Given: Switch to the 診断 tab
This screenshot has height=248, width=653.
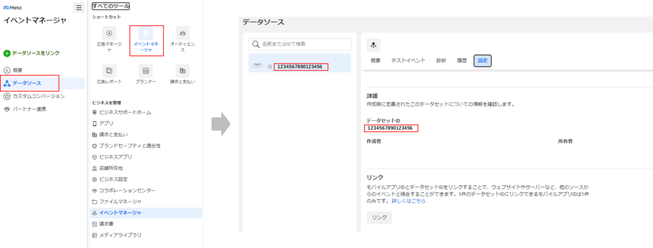Looking at the screenshot, I should (x=441, y=60).
